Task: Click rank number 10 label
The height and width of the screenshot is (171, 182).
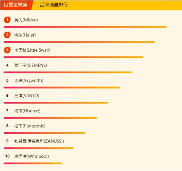Action: [7, 156]
